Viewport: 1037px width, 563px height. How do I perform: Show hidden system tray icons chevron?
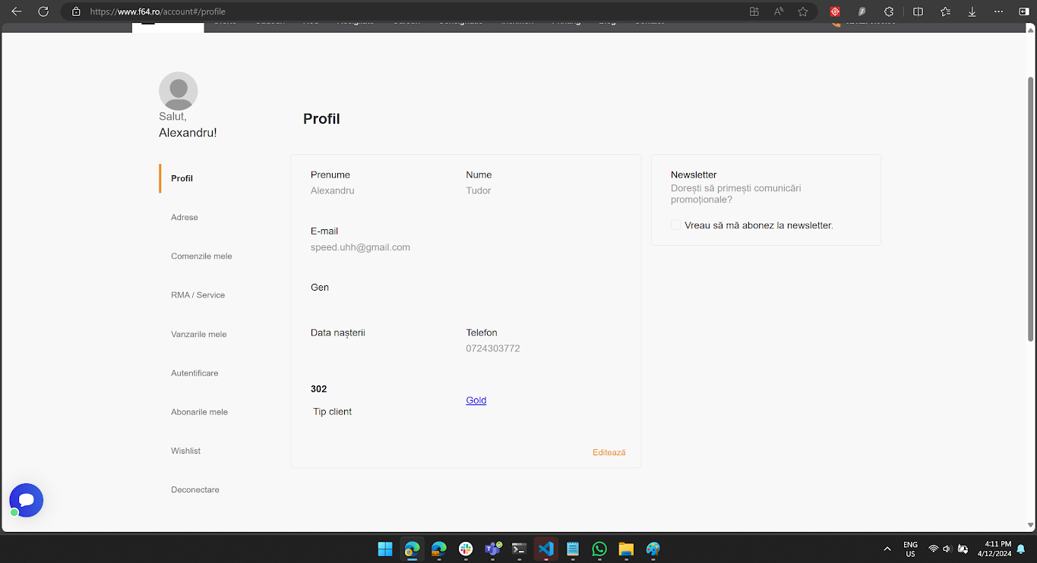(887, 549)
